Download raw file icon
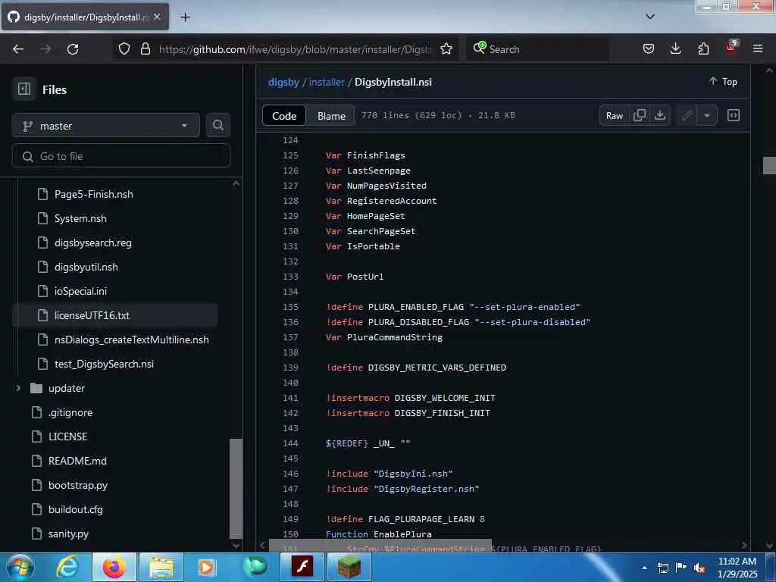776x582 pixels. 660,115
